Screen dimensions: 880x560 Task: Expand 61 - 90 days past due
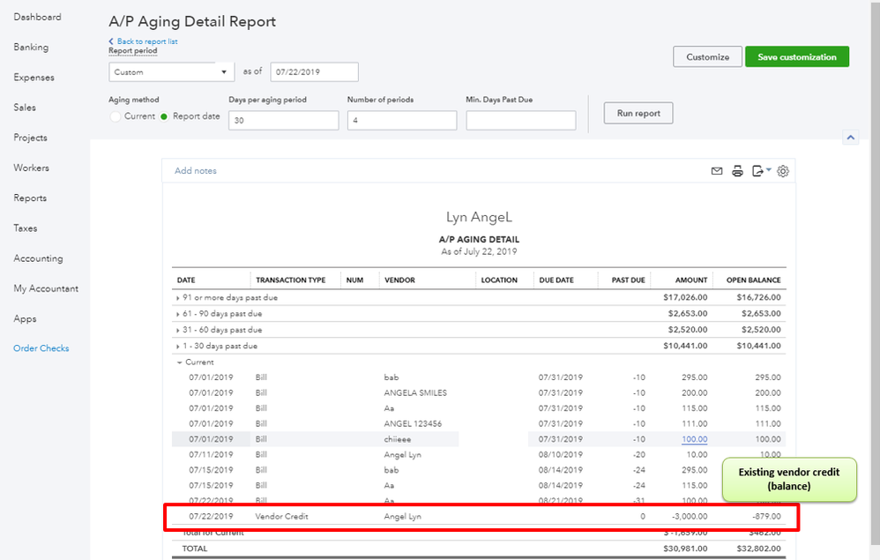coord(178,314)
